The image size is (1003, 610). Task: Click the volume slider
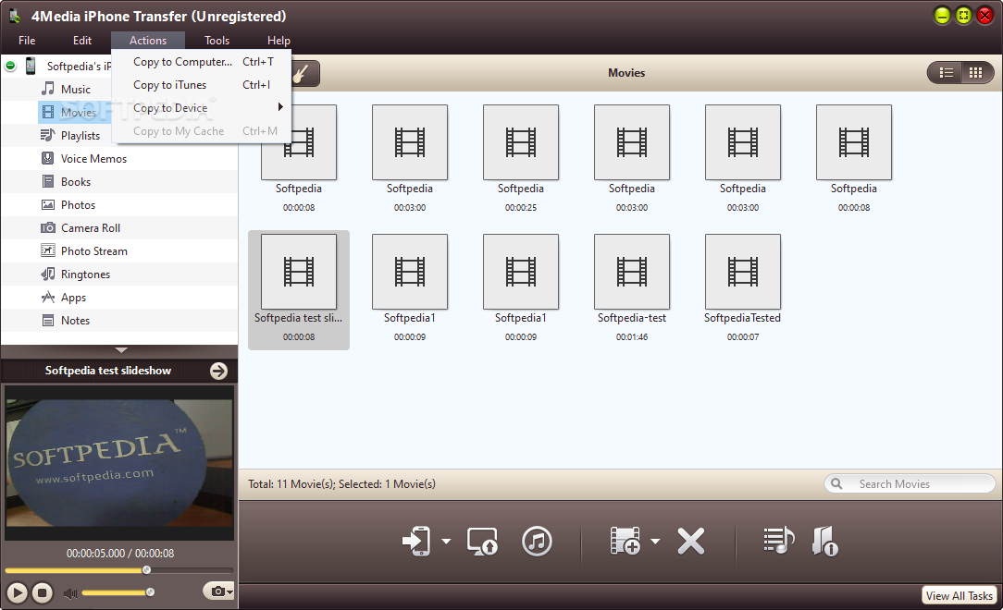(x=118, y=592)
